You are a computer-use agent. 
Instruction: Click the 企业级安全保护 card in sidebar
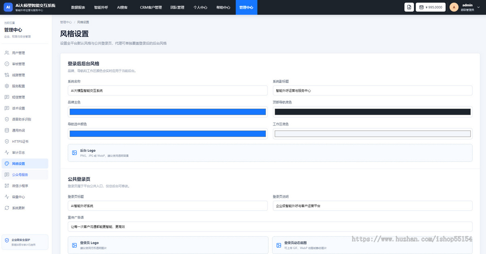[25, 242]
